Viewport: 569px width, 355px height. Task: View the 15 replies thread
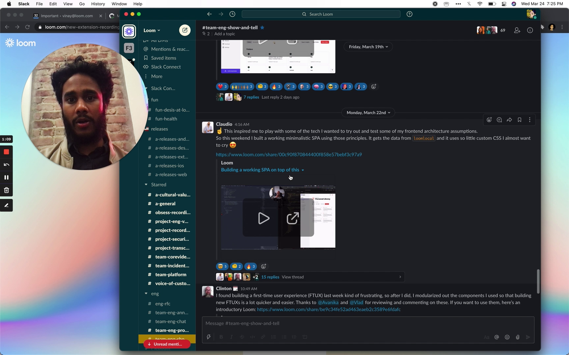(x=270, y=277)
